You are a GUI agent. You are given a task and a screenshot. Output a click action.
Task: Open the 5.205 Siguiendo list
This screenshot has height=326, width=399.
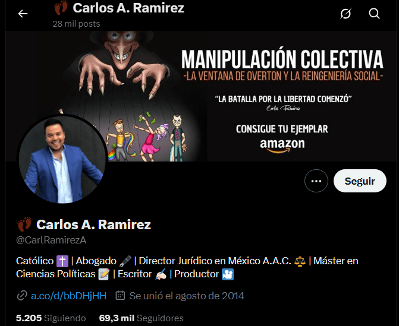[51, 318]
